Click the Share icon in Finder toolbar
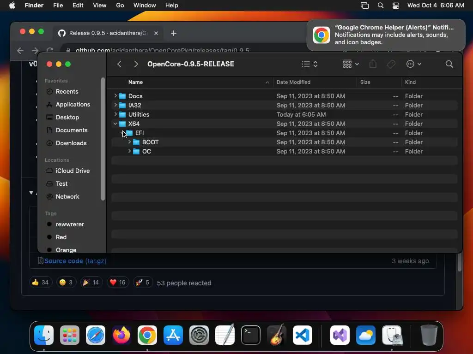 tap(373, 64)
